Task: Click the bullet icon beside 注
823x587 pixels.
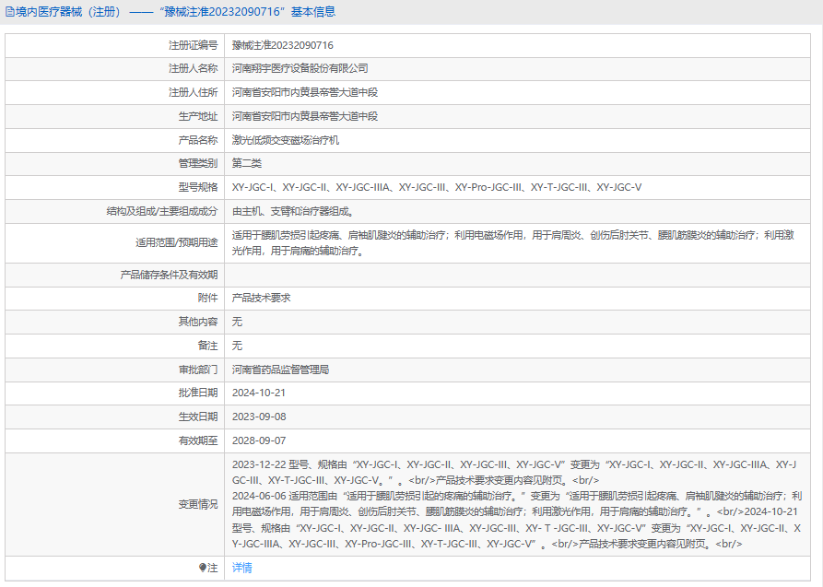Action: click(203, 568)
